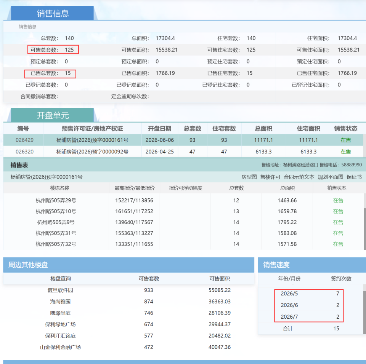
Task: Select opening unit row 026320
Action: click(183, 152)
